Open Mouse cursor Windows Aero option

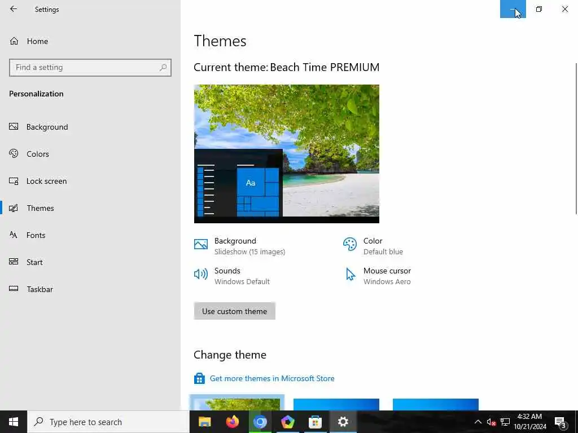387,276
